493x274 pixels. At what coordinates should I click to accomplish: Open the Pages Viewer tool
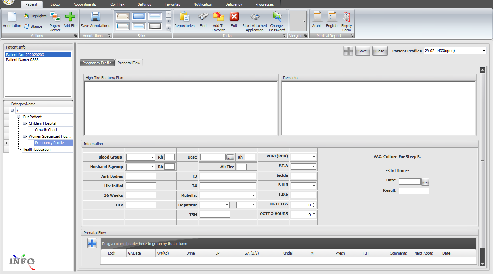click(x=55, y=17)
